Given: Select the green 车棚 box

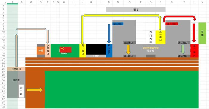Looking at the screenshot, I should click(202, 33).
